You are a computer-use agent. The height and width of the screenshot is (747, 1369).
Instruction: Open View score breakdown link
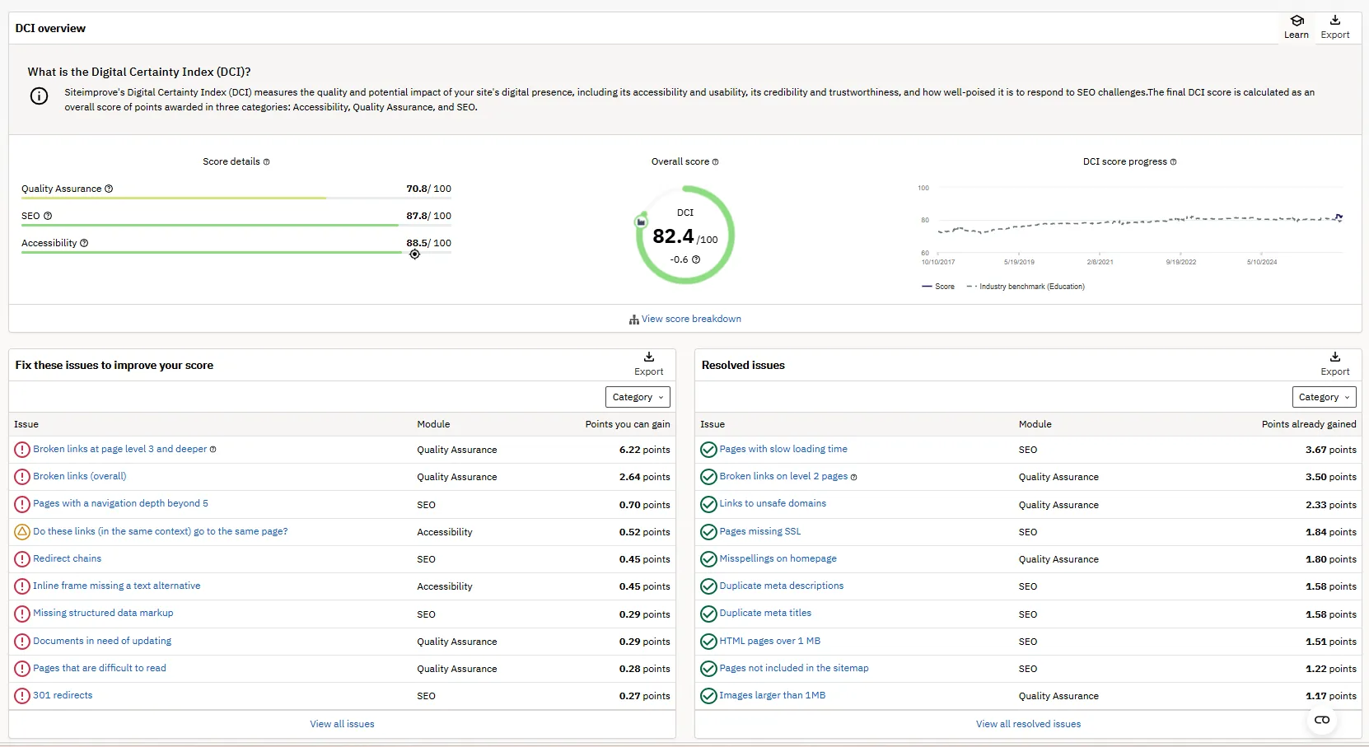tap(690, 319)
